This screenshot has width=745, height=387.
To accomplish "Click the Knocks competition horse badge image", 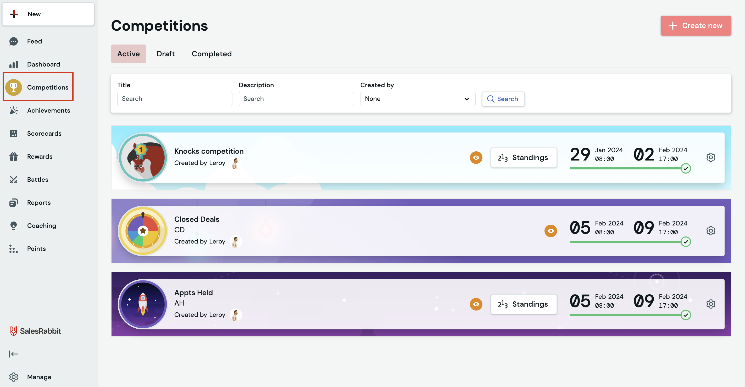I will point(143,158).
